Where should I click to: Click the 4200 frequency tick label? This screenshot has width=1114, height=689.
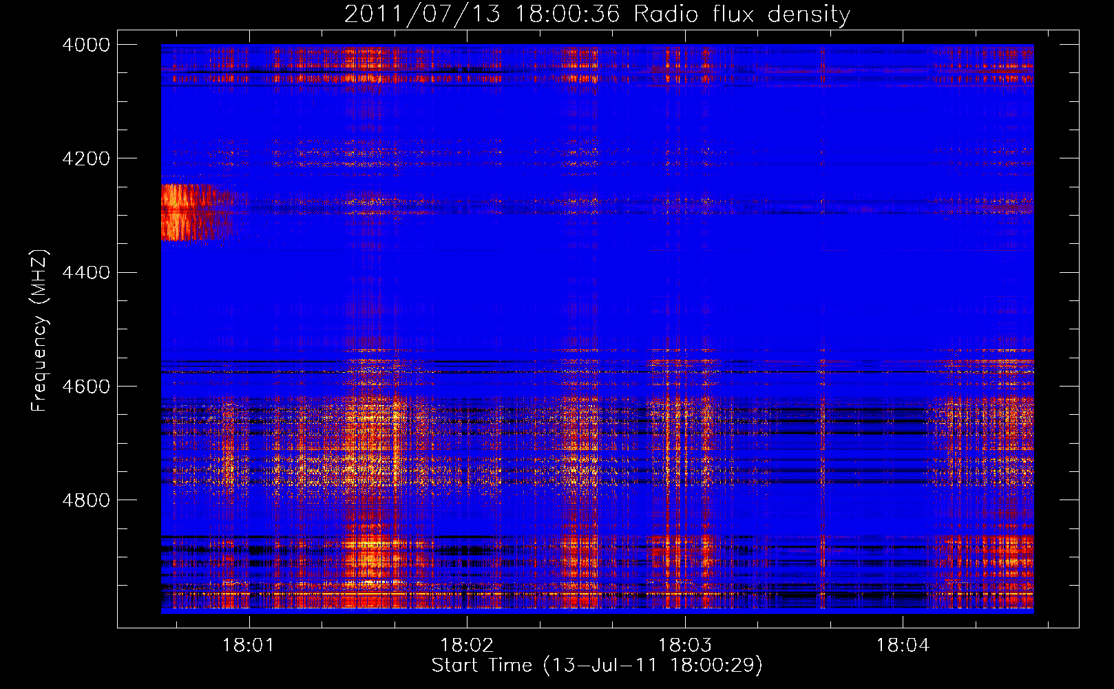[x=86, y=158]
